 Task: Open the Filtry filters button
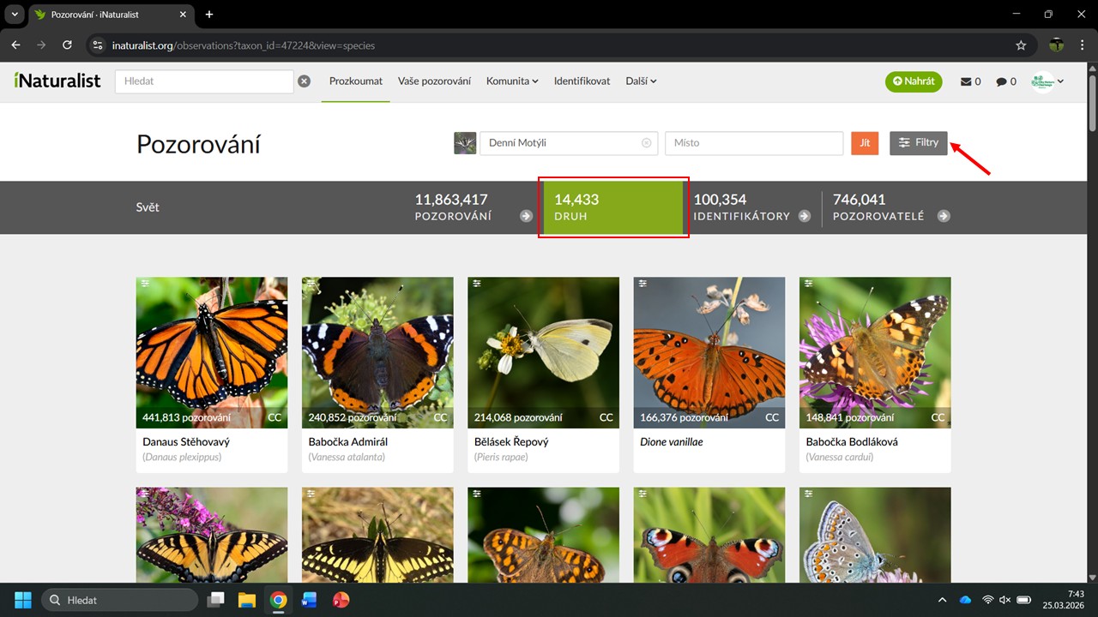(918, 143)
